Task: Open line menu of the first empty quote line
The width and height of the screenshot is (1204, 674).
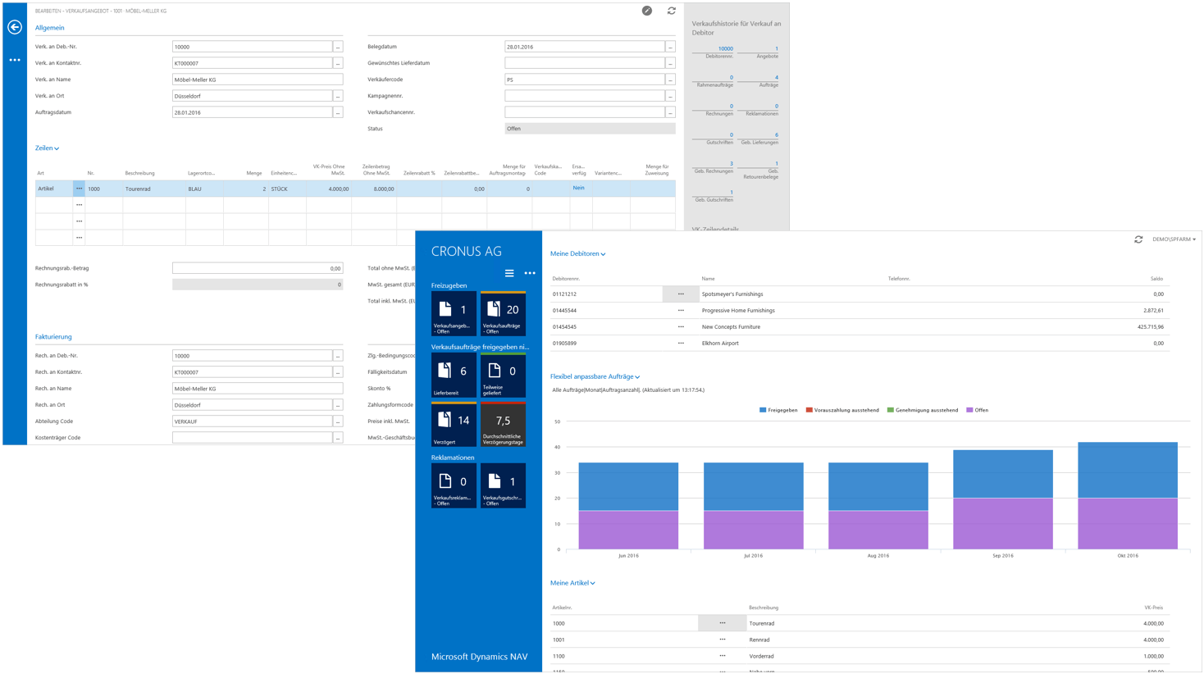Action: pyautogui.click(x=79, y=205)
